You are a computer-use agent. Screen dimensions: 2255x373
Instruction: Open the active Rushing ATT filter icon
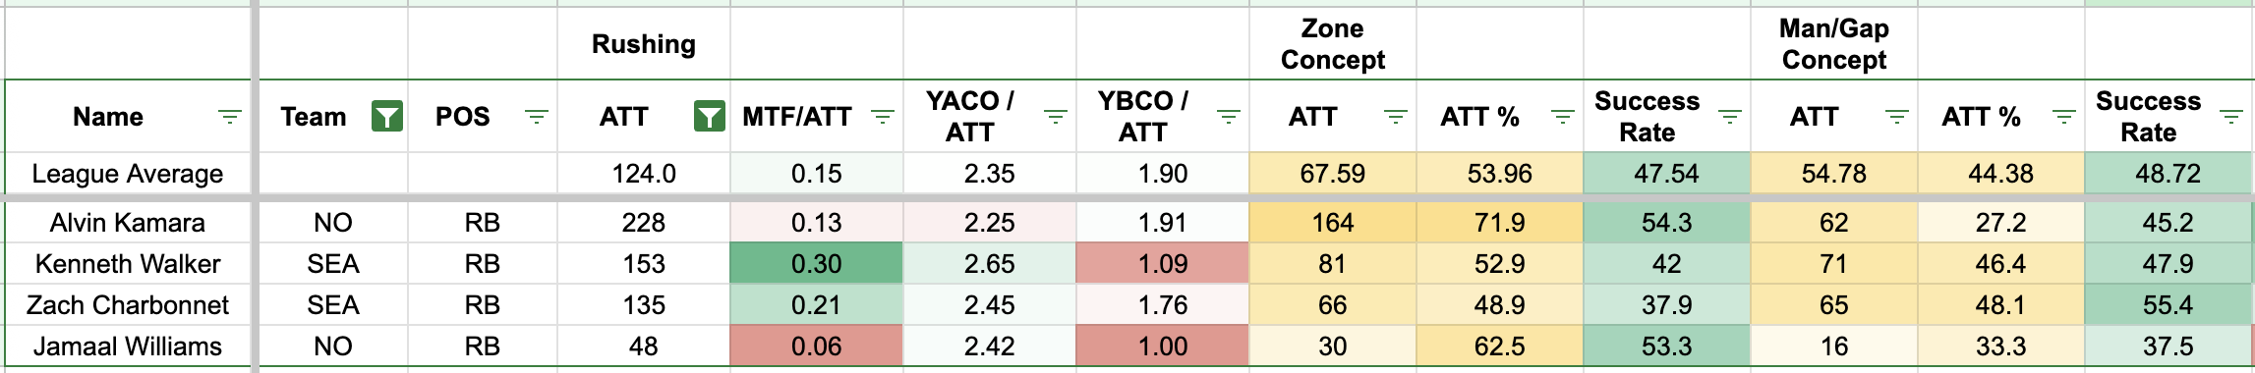point(709,117)
